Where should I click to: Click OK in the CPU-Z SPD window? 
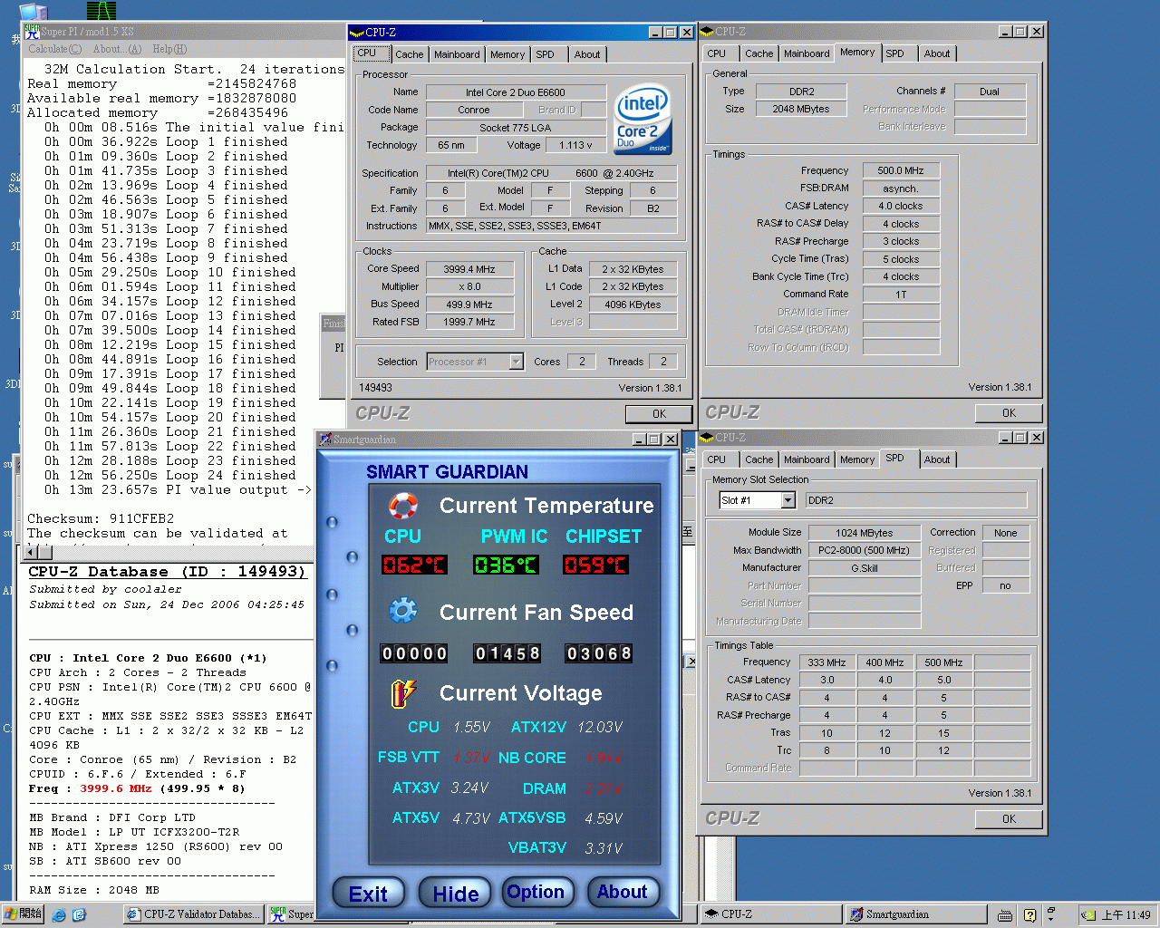click(x=1009, y=819)
